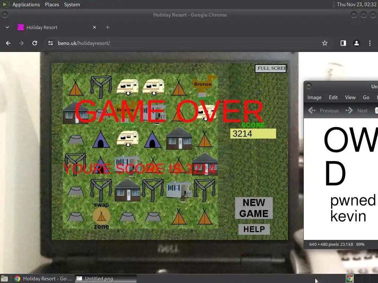Screen dimensions: 378x283
Task: Click Chrome icon in bottom-right workspace switcher
Action: click(x=350, y=279)
